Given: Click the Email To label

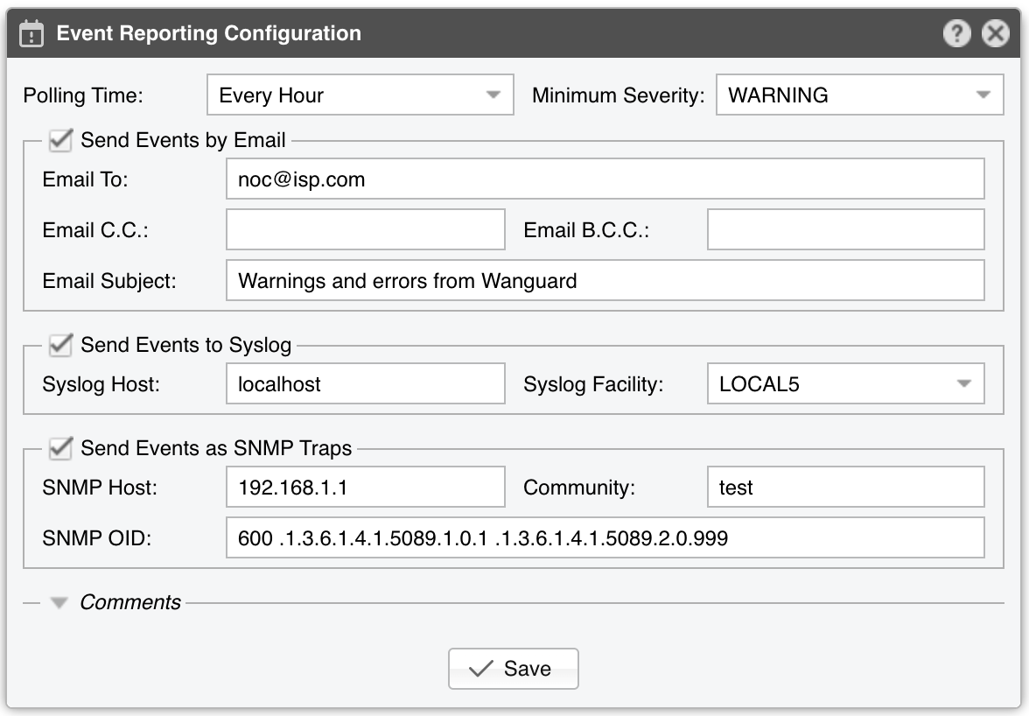Looking at the screenshot, I should [x=86, y=179].
